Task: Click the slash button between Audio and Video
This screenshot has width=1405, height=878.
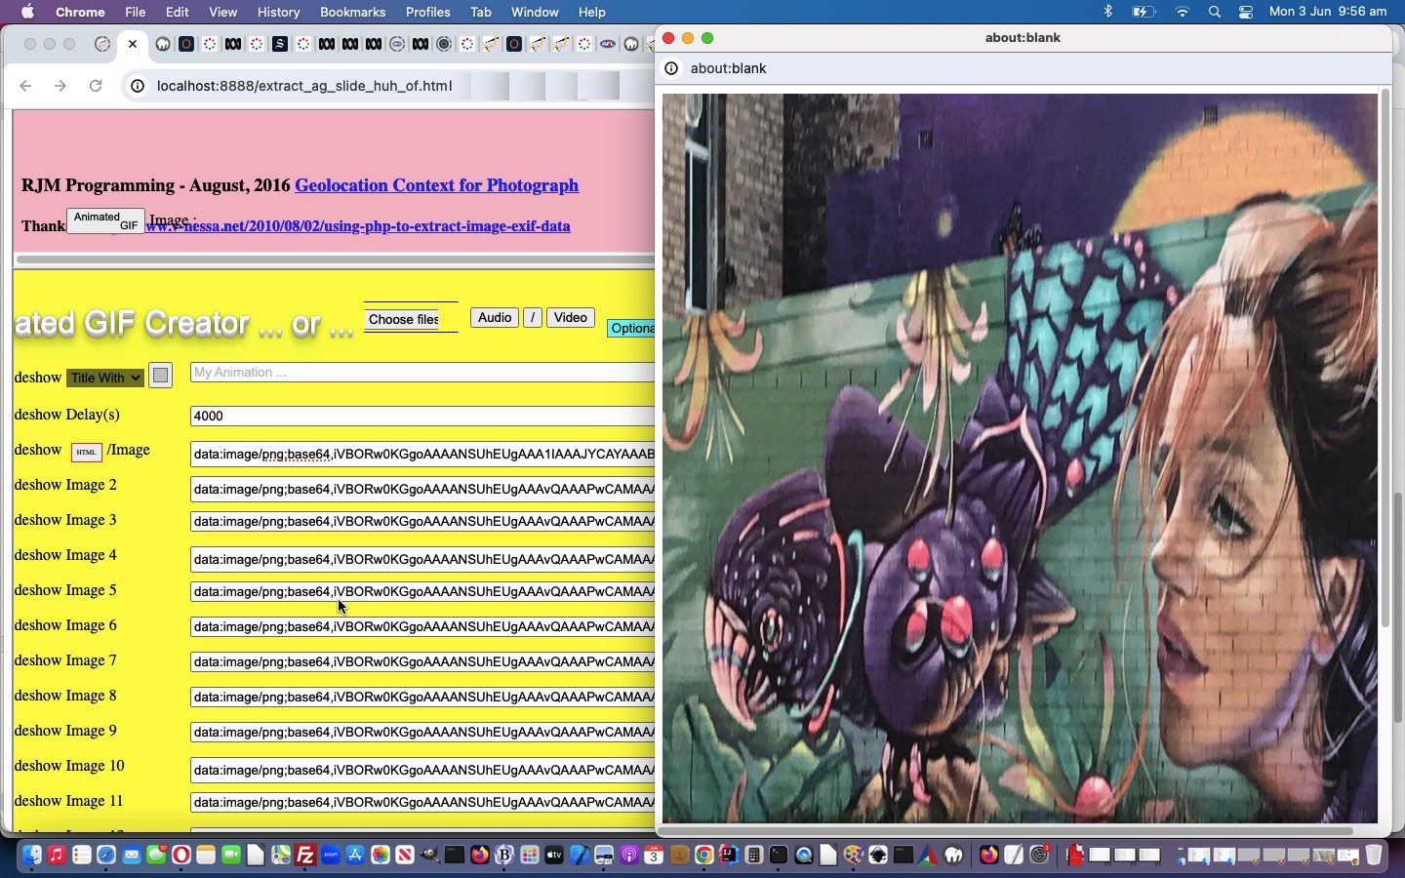Action: (533, 318)
